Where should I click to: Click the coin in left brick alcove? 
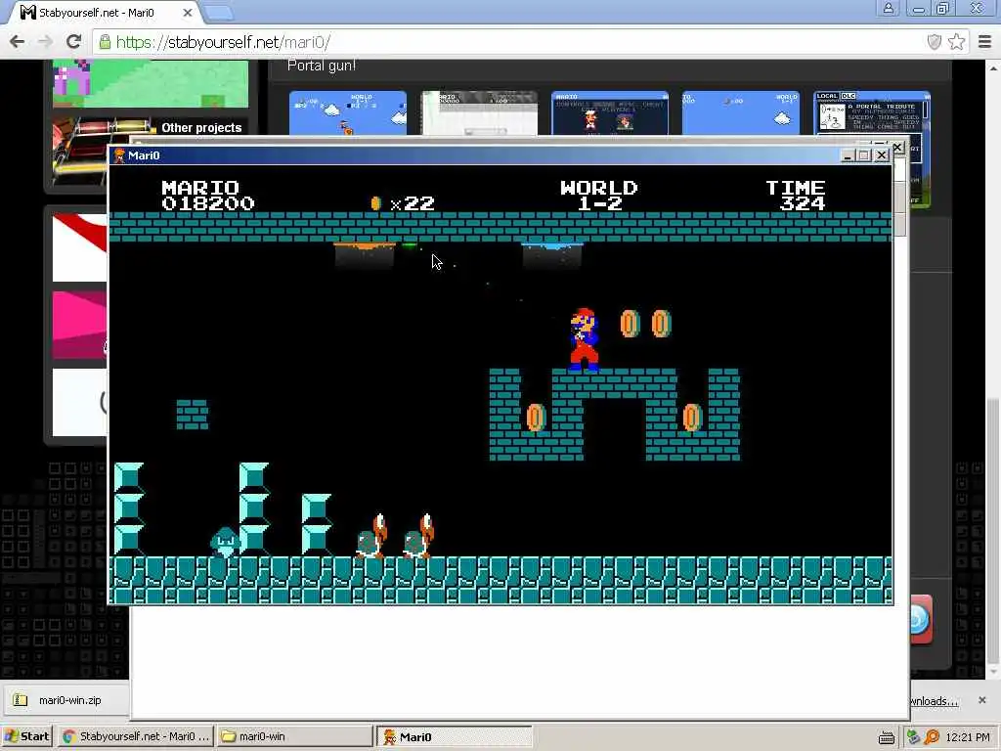(537, 418)
